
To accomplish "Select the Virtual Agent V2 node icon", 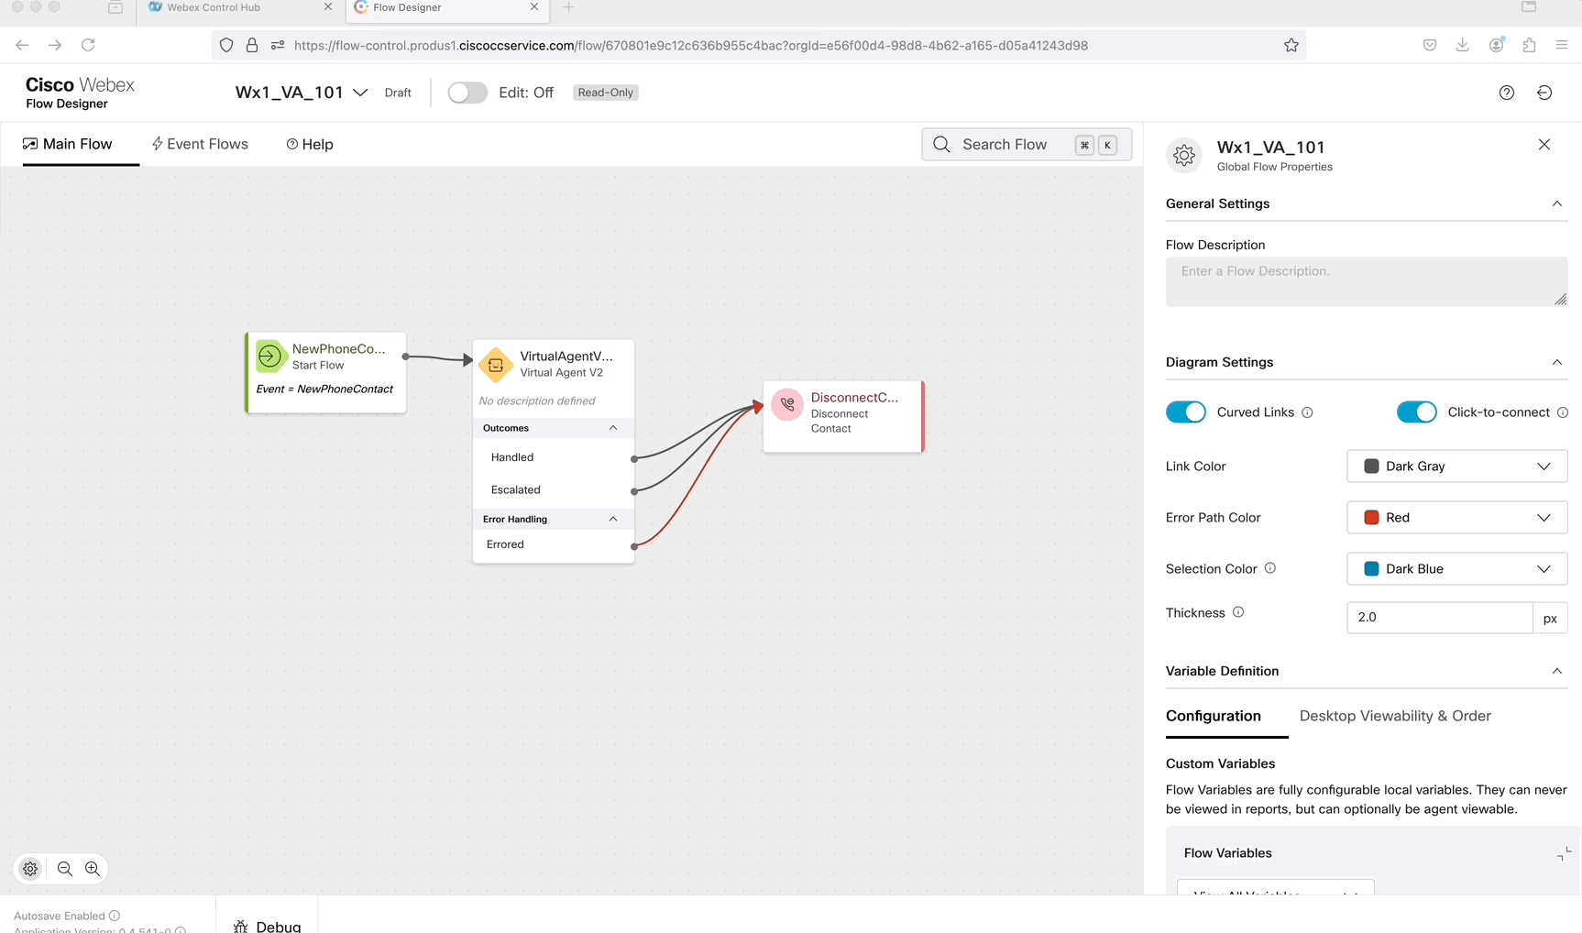I will (x=496, y=365).
